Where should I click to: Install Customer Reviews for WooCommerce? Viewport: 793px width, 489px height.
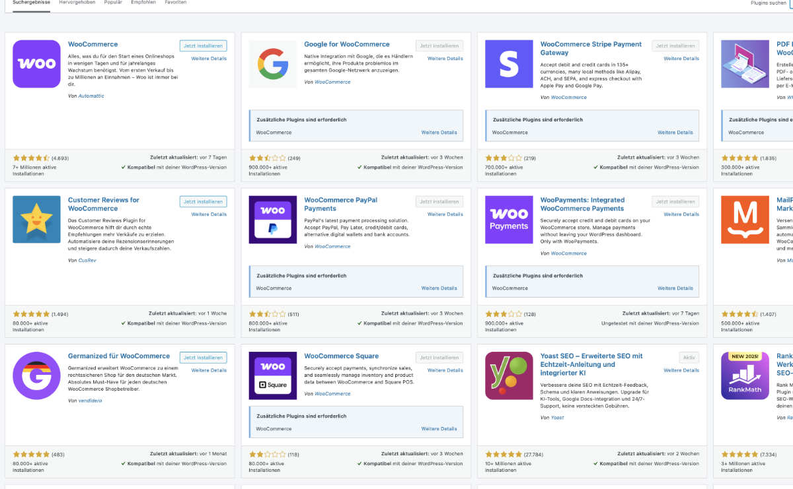point(203,202)
